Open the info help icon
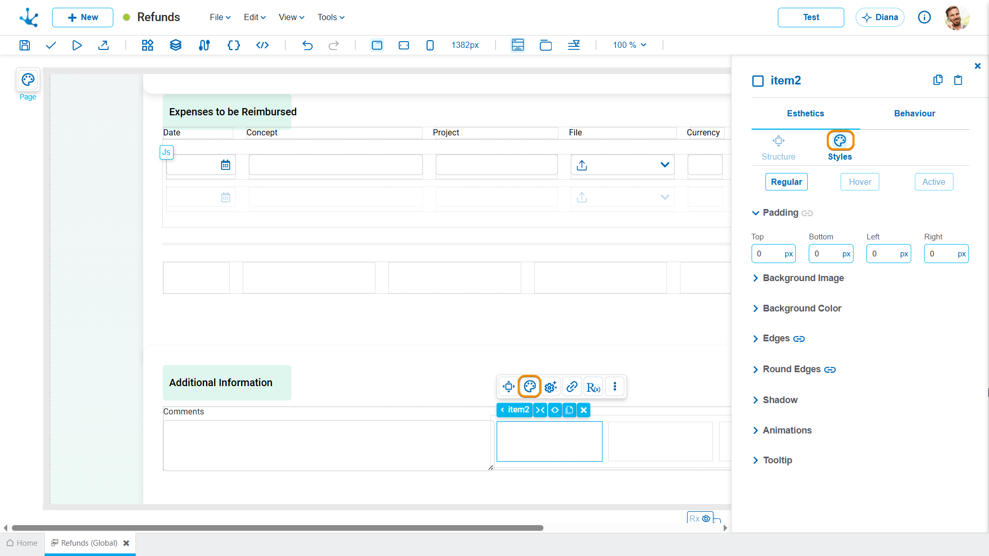The width and height of the screenshot is (989, 556). (925, 18)
